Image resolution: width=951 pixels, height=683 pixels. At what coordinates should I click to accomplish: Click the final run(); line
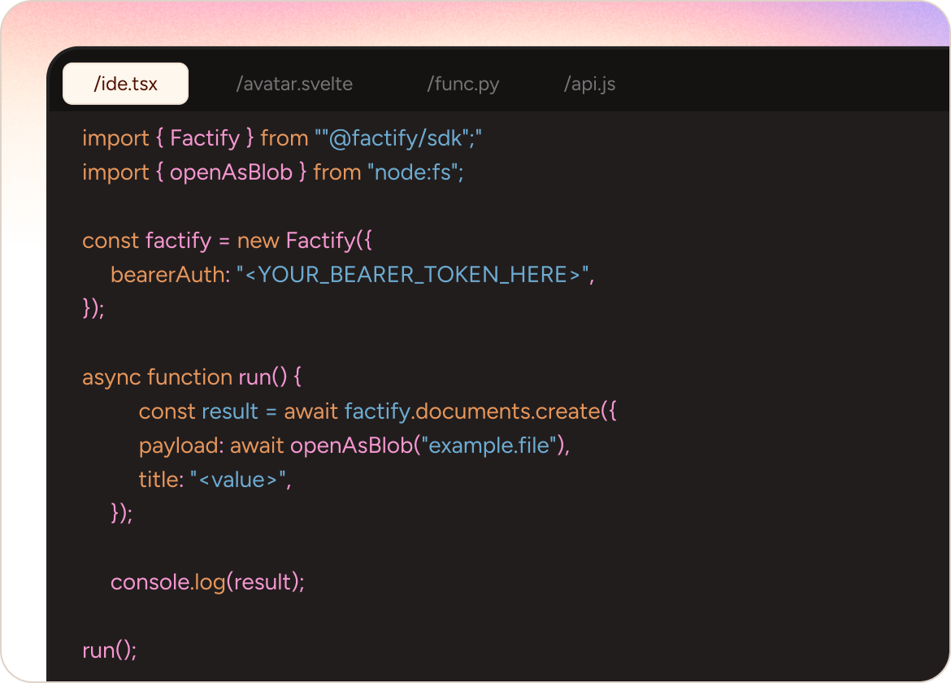[109, 650]
